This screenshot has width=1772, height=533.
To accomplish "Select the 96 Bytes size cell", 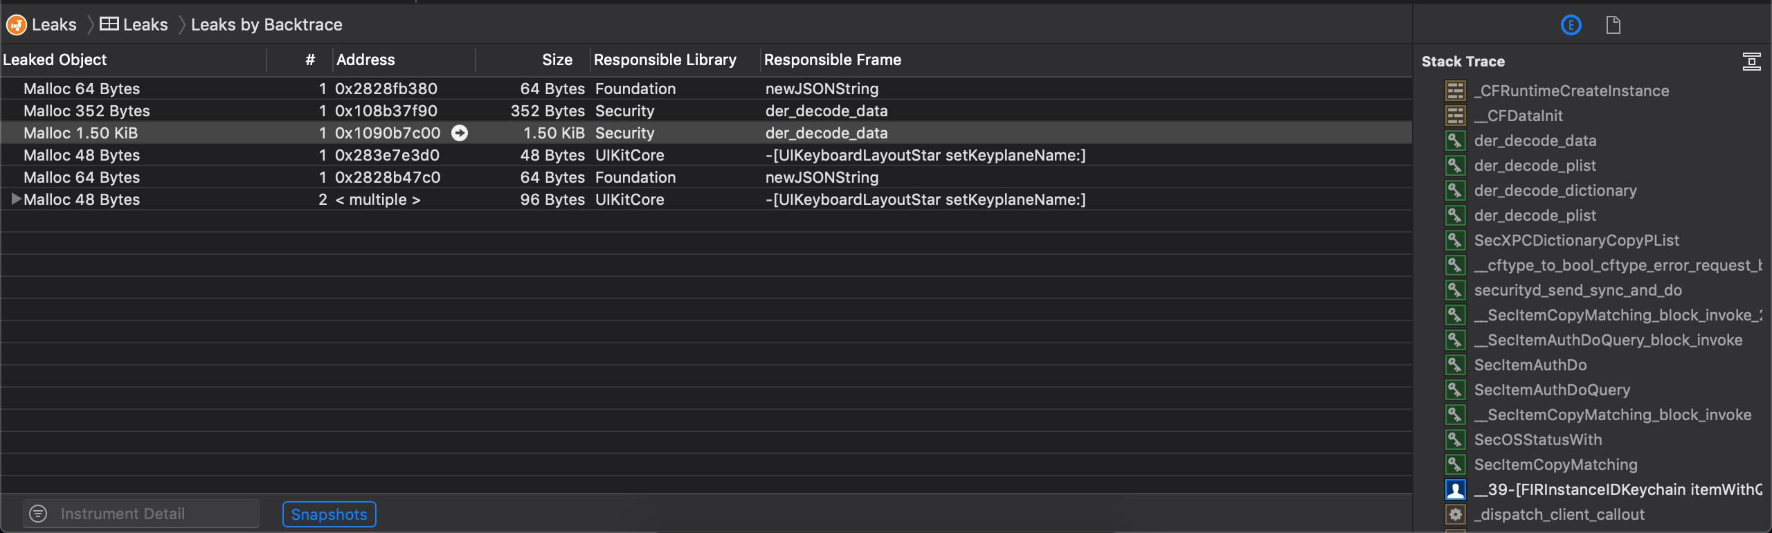I will tap(552, 199).
